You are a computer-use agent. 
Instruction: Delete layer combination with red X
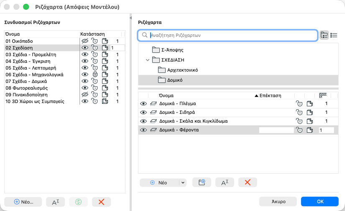pyautogui.click(x=102, y=202)
